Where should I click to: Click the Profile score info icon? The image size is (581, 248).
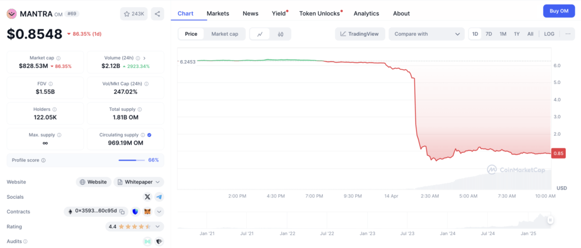43,160
